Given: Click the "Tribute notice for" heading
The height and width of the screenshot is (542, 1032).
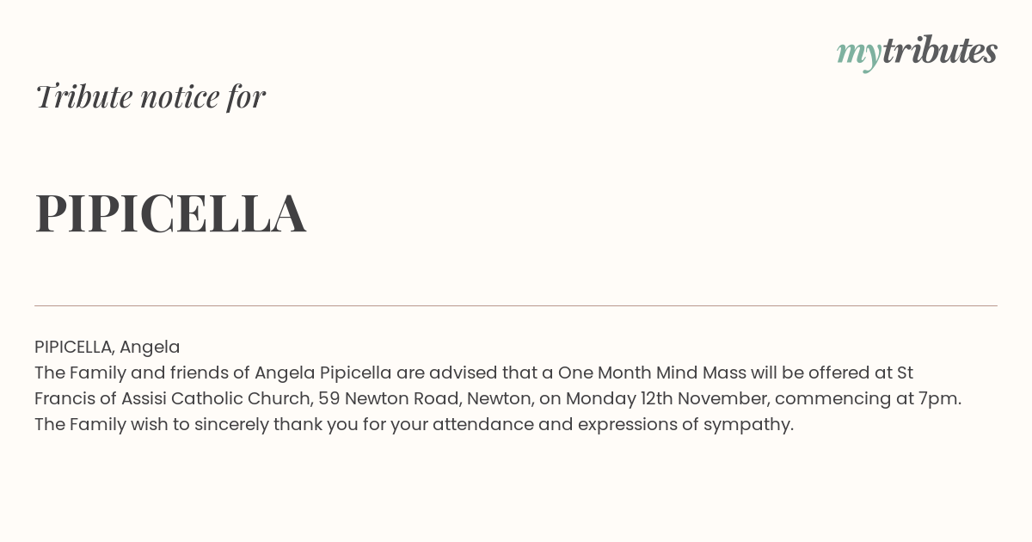Looking at the screenshot, I should click(150, 96).
